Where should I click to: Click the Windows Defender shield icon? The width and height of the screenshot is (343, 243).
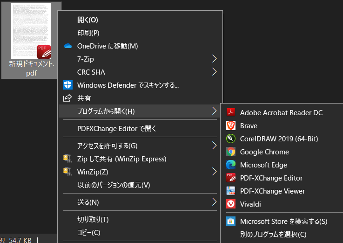point(68,85)
